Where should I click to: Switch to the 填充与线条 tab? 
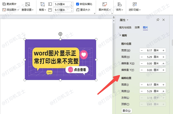click(x=125, y=27)
